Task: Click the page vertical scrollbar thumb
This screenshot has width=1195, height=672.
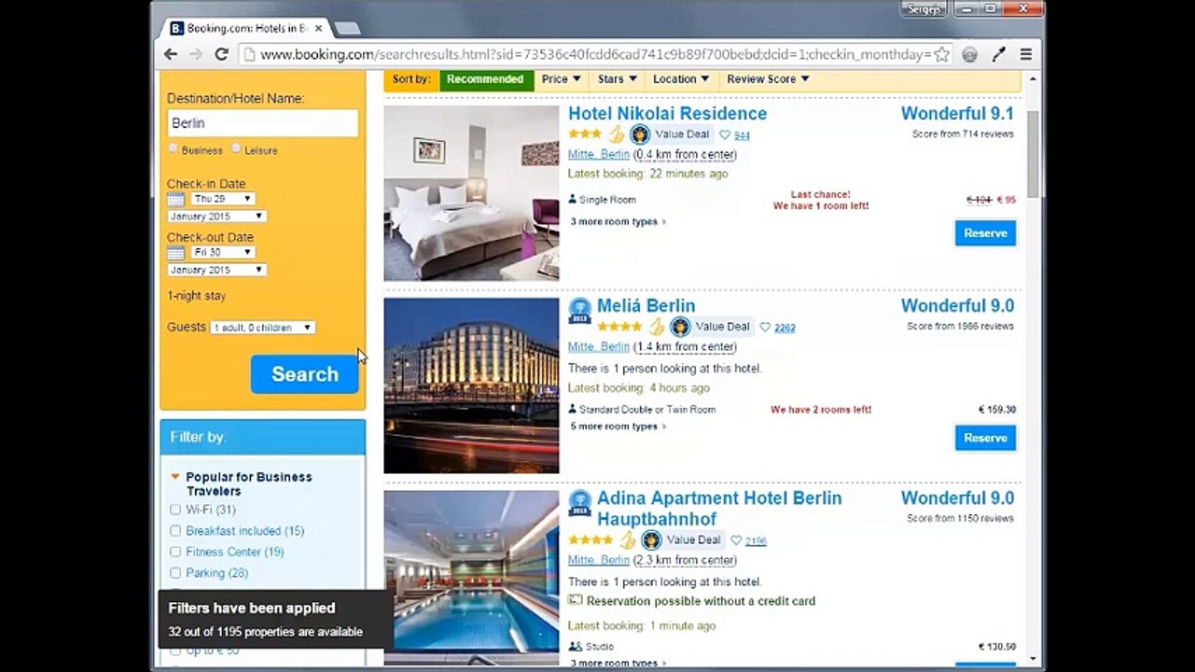Action: click(x=1033, y=153)
